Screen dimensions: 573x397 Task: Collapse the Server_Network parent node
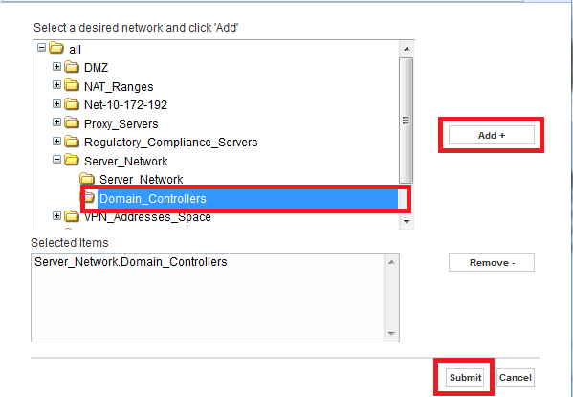(x=56, y=160)
